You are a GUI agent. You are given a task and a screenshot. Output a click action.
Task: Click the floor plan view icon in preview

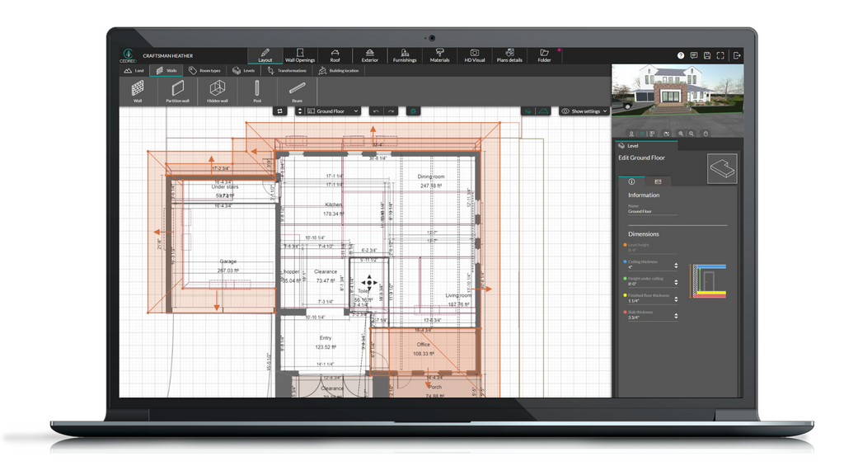click(x=652, y=134)
